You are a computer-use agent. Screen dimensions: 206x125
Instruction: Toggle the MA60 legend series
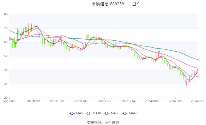[130, 113]
